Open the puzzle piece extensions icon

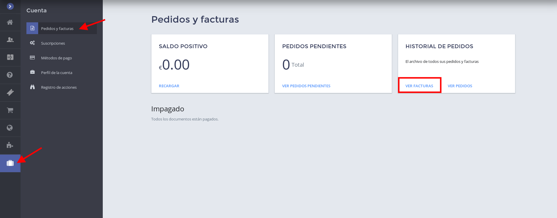(10, 145)
